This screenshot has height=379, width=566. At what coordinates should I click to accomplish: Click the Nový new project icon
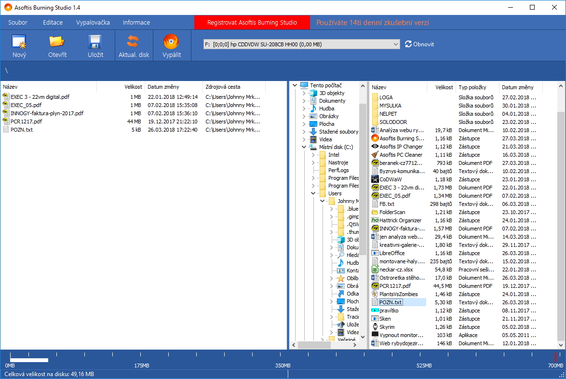(x=19, y=42)
